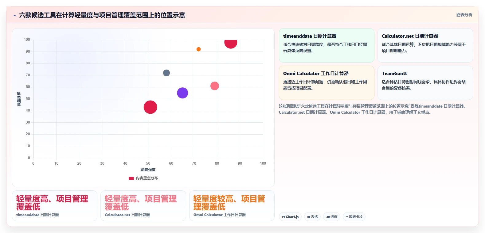Viewport: 485px width, 233px height.
Task: Click the pink 轻量度高 Calculator.net summary card
Action: click(x=143, y=206)
